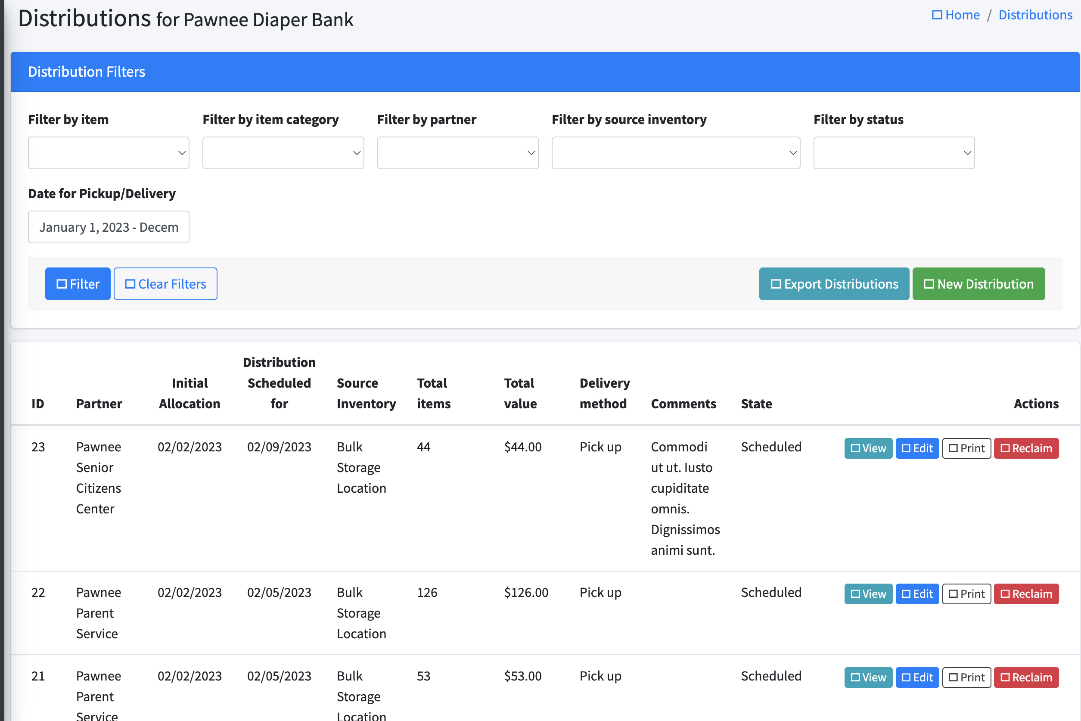Image resolution: width=1081 pixels, height=721 pixels.
Task: Open the Filter by partner dropdown
Action: [x=457, y=152]
